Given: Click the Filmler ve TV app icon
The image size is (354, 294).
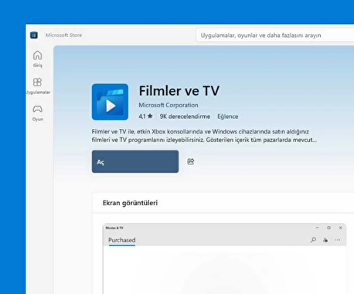Looking at the screenshot, I should click(x=110, y=102).
